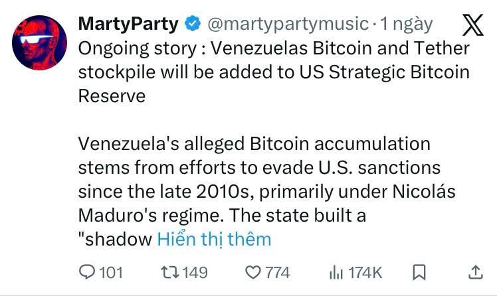The image size is (497, 296).
Task: Click the 174K views count
Action: (x=365, y=272)
